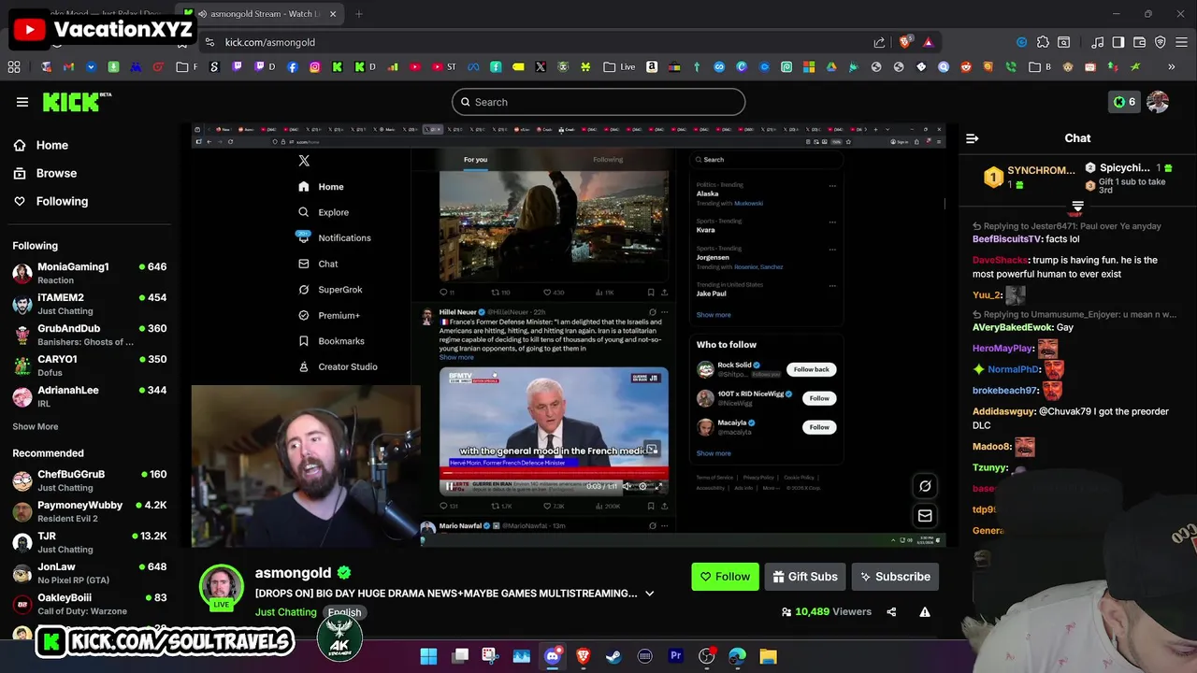Report the stream with warning icon

point(925,612)
